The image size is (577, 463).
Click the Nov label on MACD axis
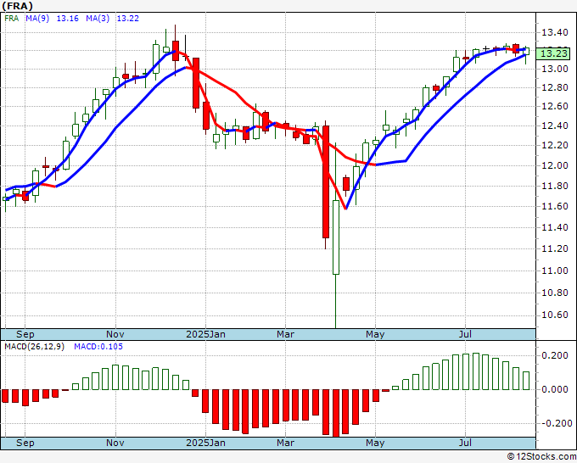pyautogui.click(x=115, y=443)
